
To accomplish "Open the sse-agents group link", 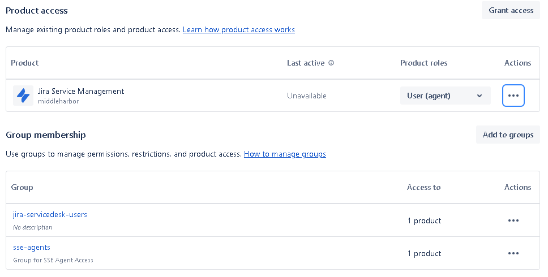I will tap(32, 248).
